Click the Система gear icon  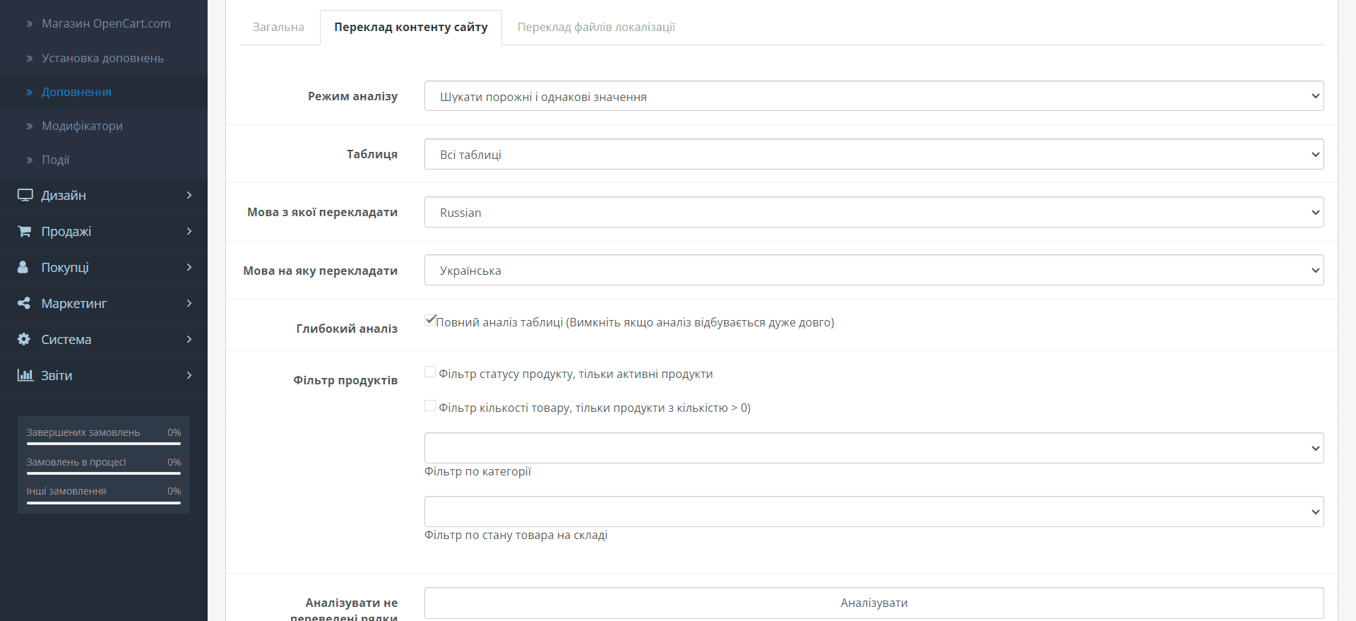pos(23,339)
